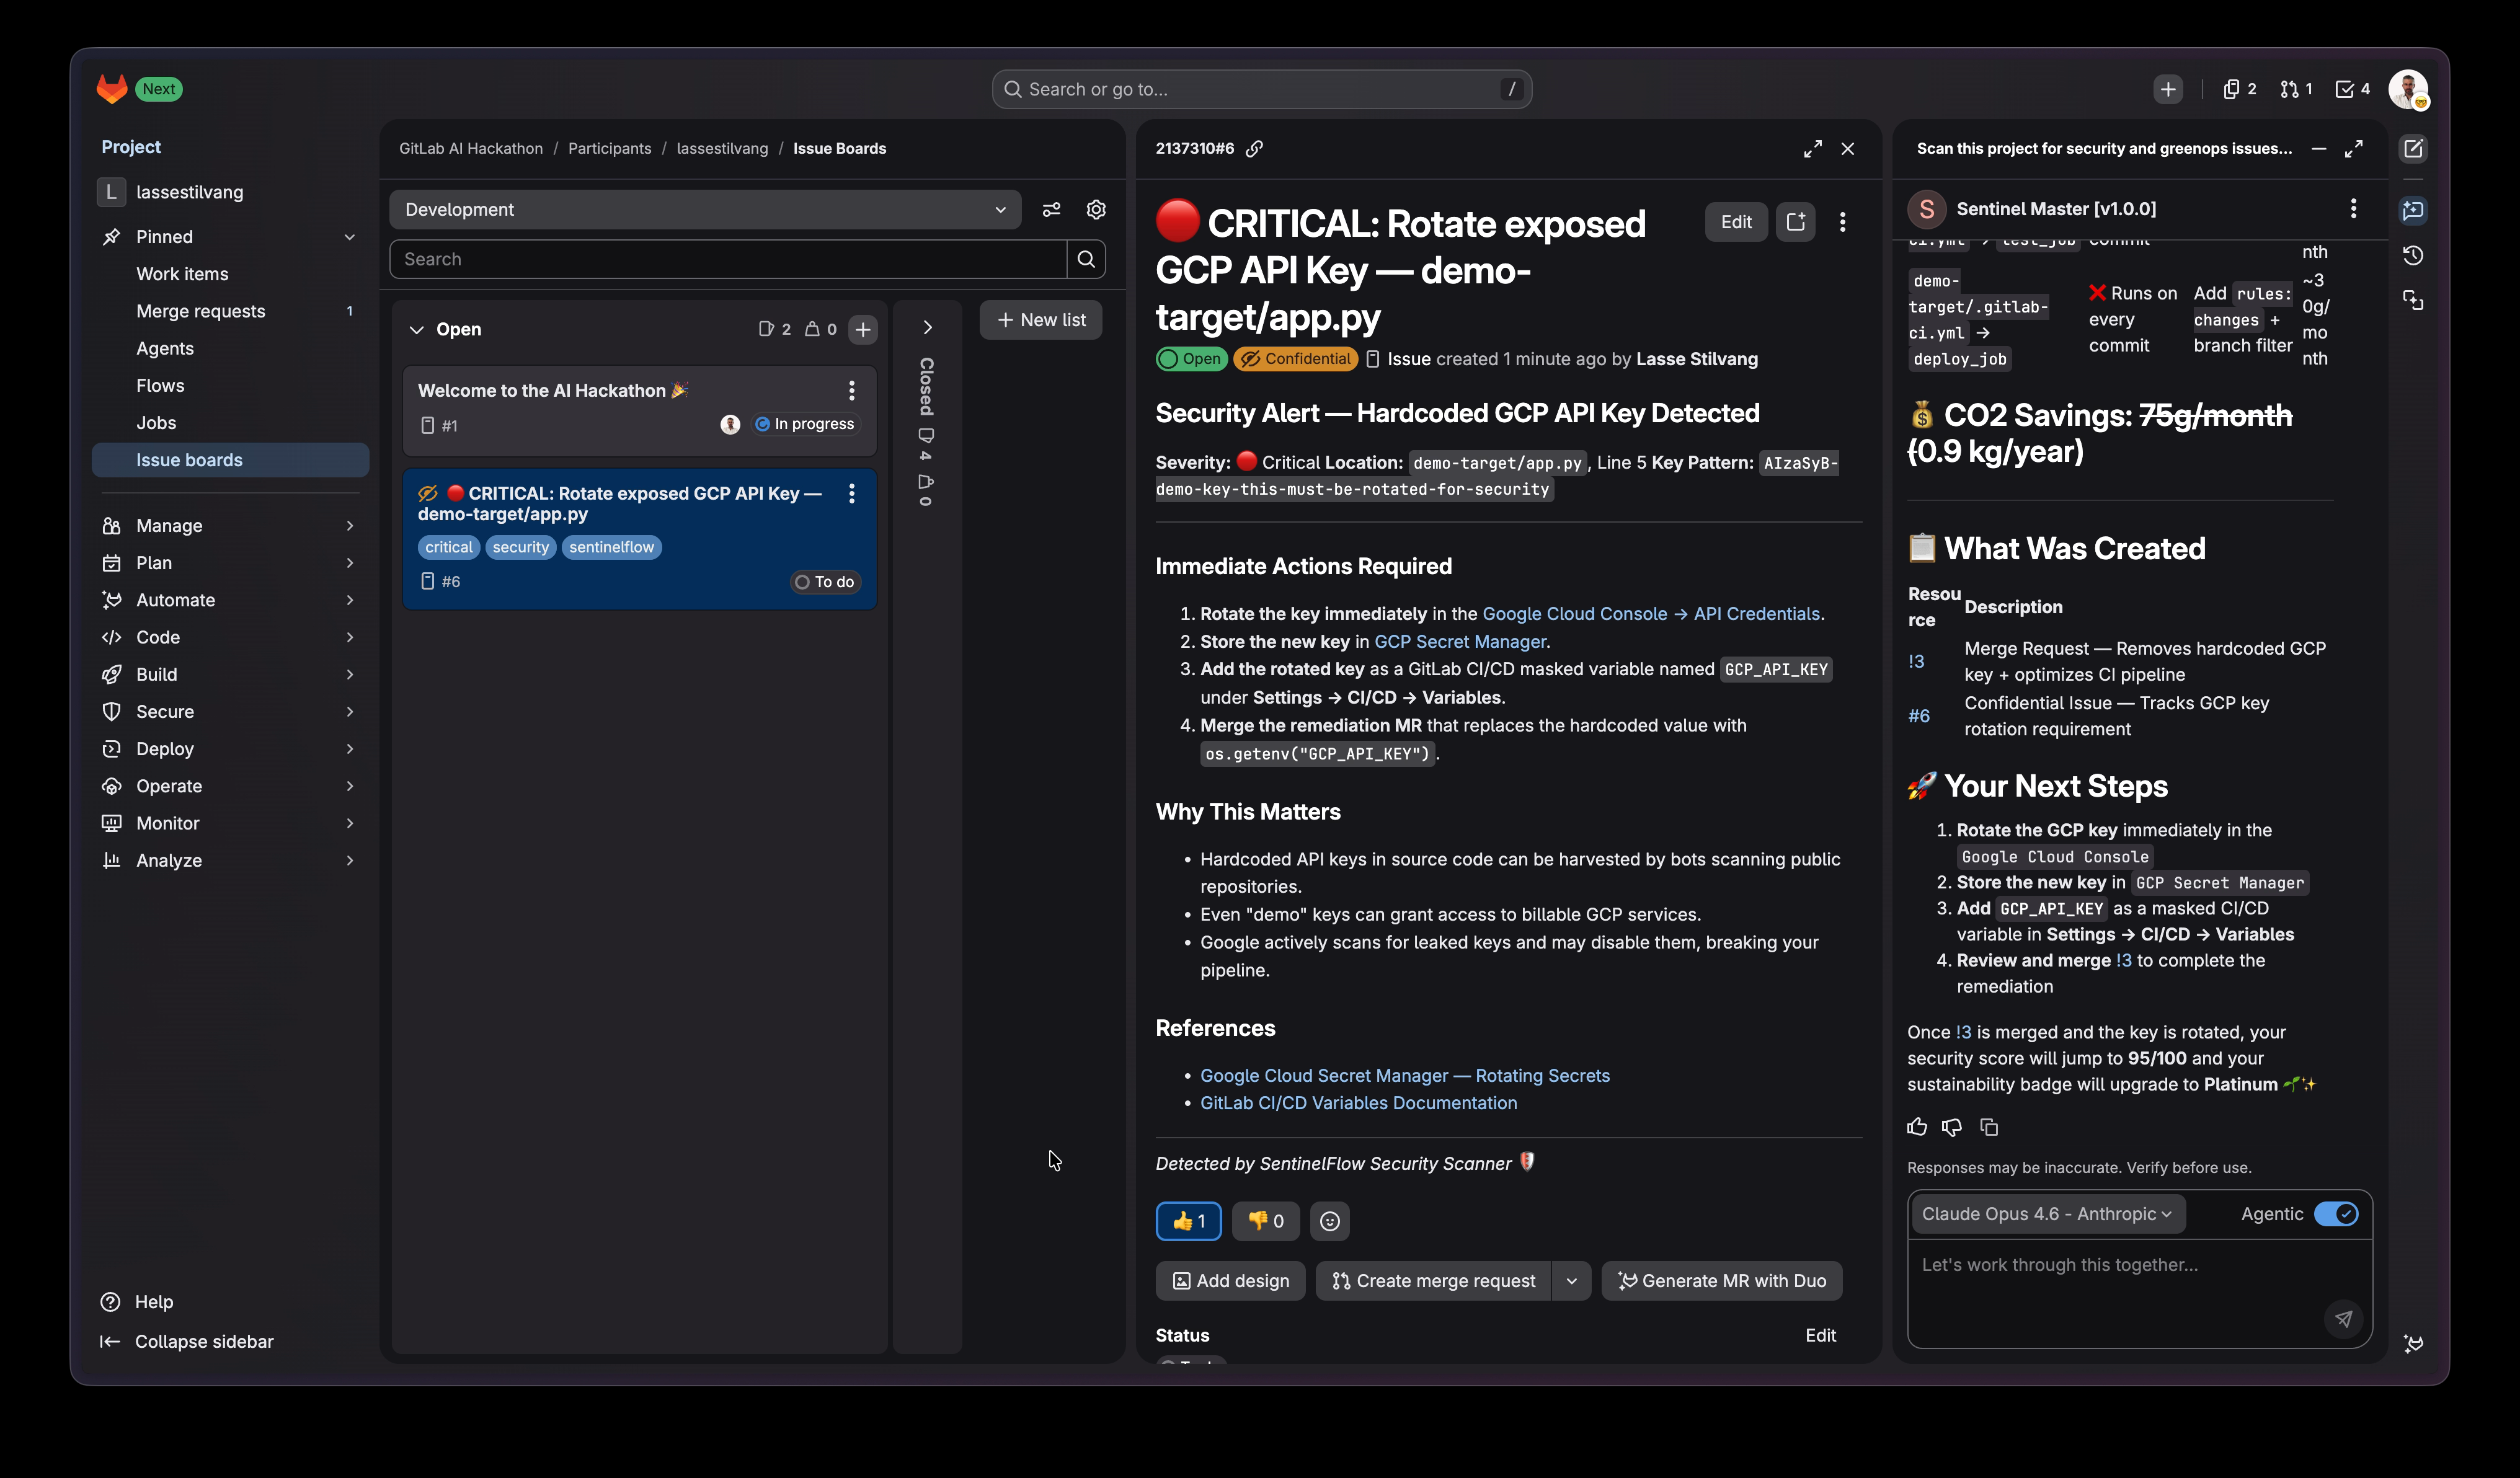Start a new Duo chat
Image resolution: width=2520 pixels, height=1478 pixels.
[x=2413, y=148]
